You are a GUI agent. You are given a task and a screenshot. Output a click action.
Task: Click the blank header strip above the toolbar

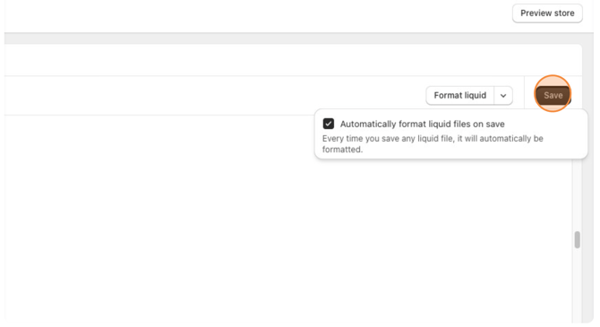(x=293, y=60)
